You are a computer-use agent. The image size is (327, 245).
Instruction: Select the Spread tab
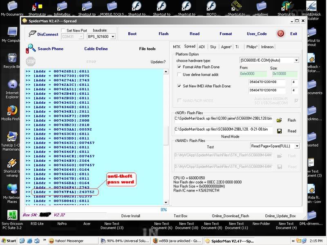pos(190,46)
